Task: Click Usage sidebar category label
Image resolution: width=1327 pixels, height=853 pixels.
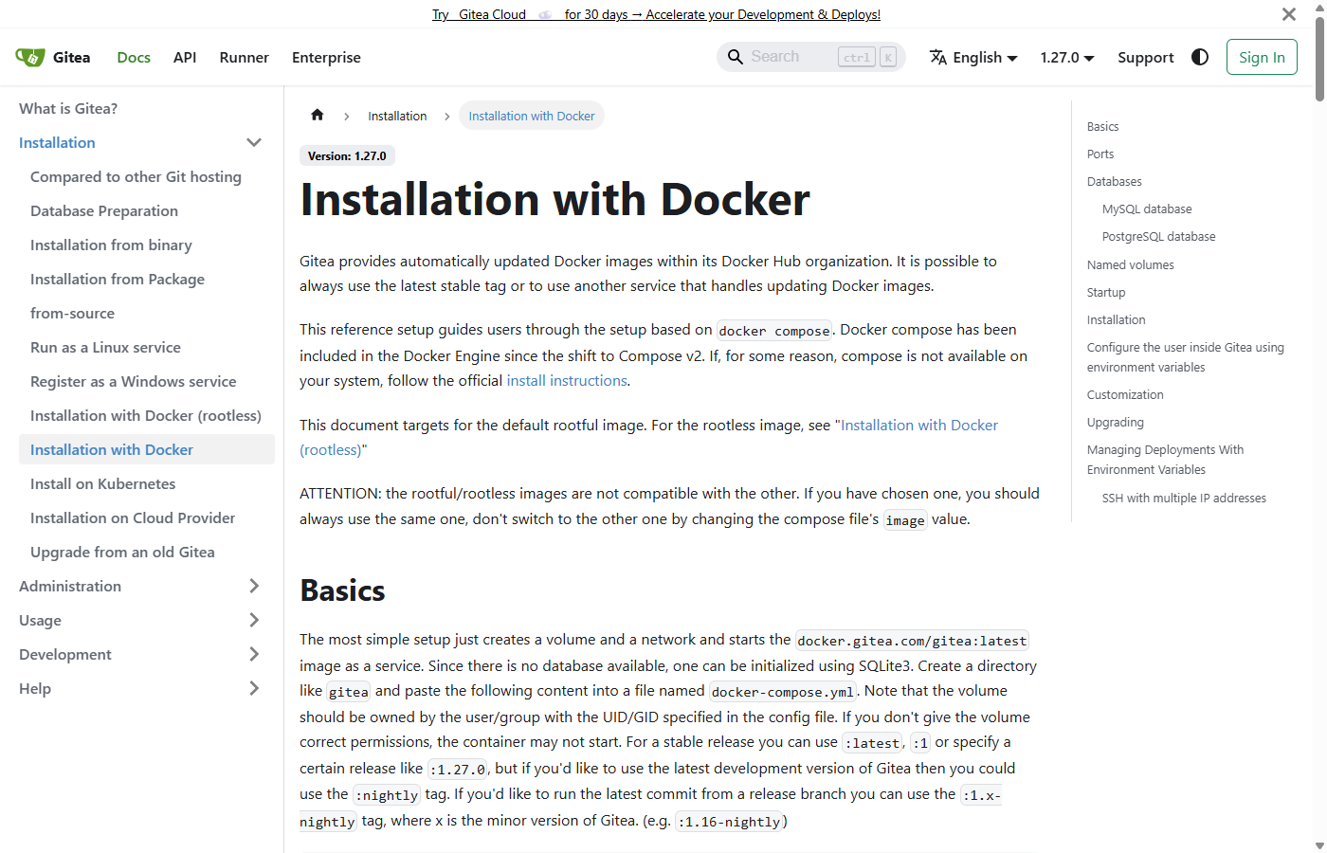Action: pyautogui.click(x=40, y=620)
